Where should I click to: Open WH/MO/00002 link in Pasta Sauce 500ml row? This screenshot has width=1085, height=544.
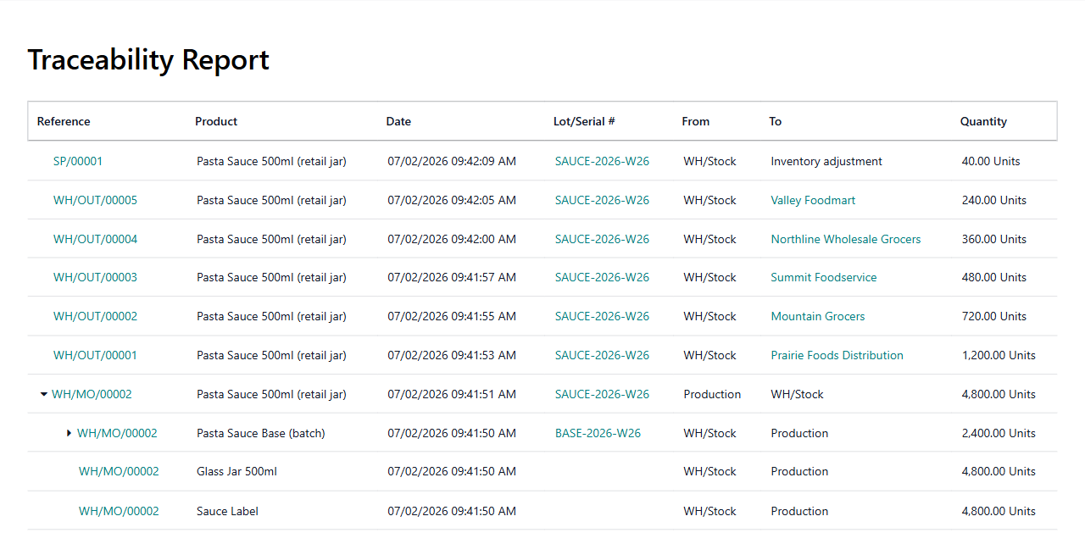point(92,394)
